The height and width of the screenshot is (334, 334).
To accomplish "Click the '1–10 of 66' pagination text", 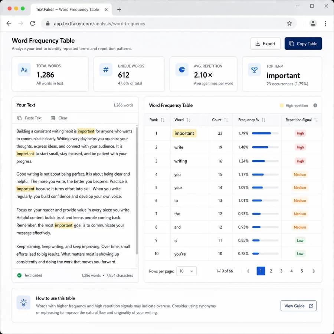I will (225, 271).
